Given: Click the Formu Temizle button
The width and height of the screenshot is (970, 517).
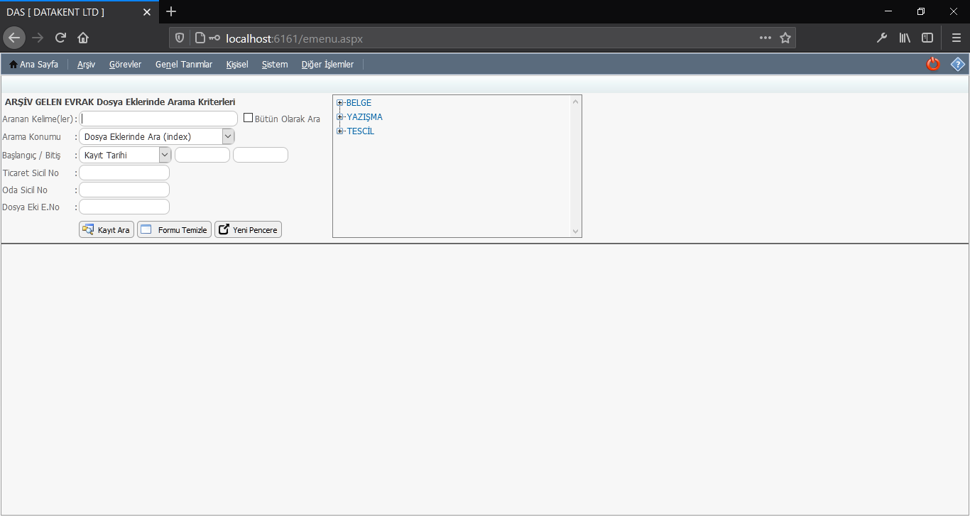Looking at the screenshot, I should [x=174, y=230].
